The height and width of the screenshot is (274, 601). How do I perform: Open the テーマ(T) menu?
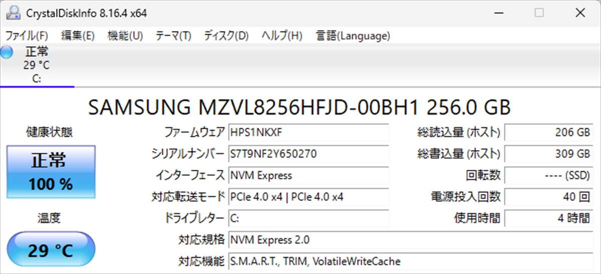coord(173,36)
